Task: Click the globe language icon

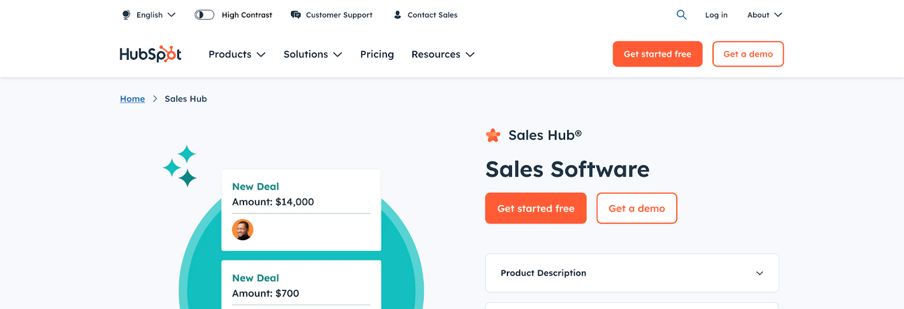Action: (x=126, y=15)
